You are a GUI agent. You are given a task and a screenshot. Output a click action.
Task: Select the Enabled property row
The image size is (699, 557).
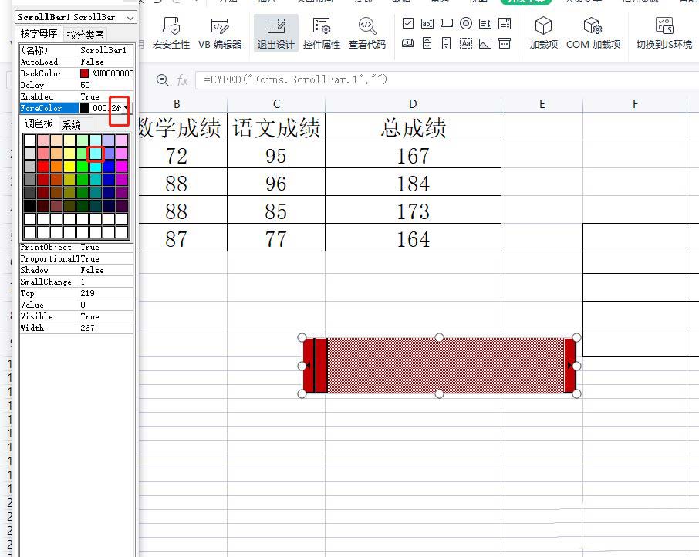click(x=76, y=96)
